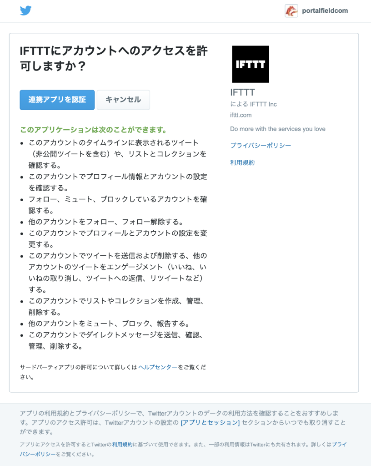Screen dimensions: 371x466
Task: Cancel authorization via キャンセル button
Action: point(123,100)
